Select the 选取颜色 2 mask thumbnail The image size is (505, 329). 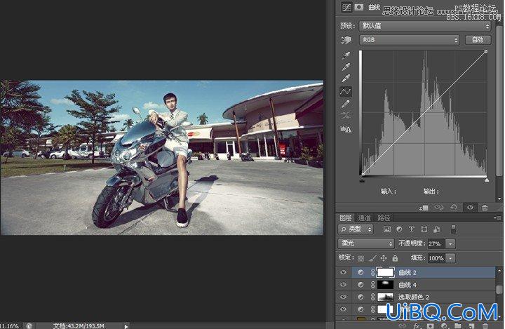click(386, 297)
